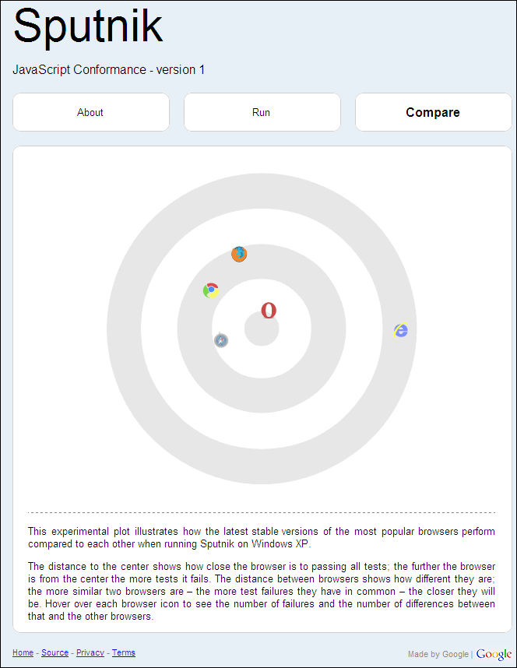Click the Opera browser icon near the center
This screenshot has width=517, height=668.
[x=269, y=310]
